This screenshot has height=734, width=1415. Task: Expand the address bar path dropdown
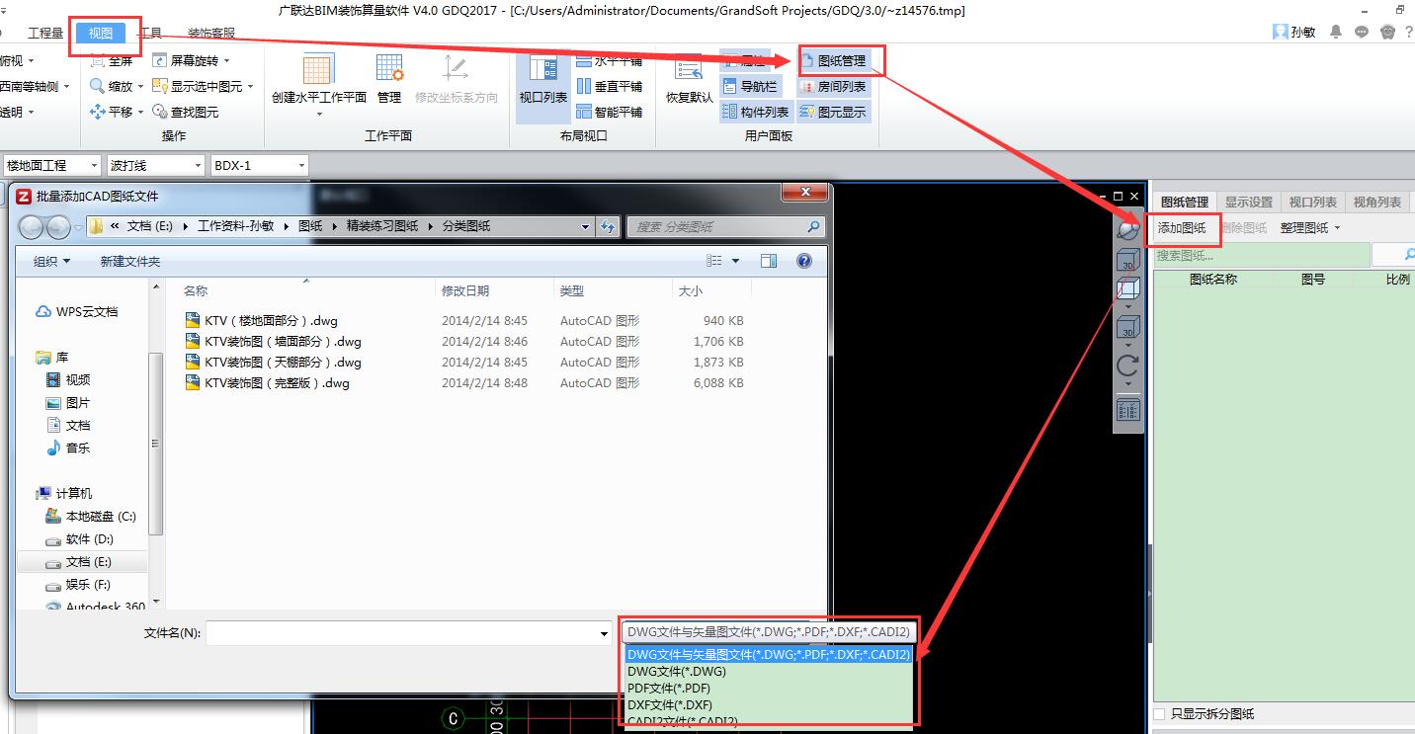click(x=585, y=226)
